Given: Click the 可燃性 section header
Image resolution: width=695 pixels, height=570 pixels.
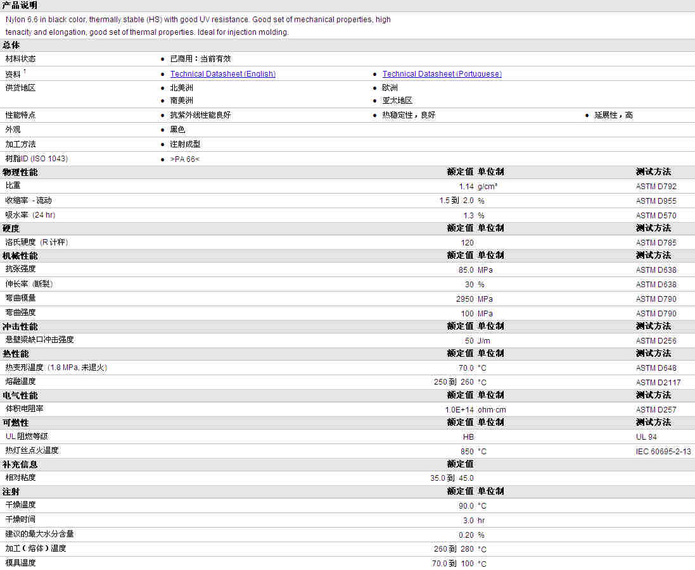Looking at the screenshot, I should pyautogui.click(x=15, y=423).
